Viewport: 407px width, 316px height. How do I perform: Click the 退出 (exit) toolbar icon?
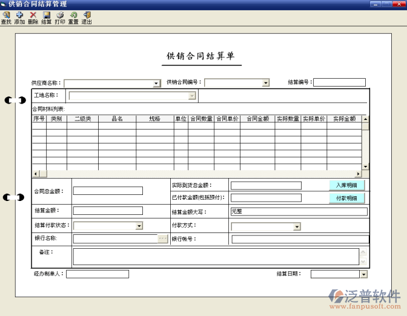[x=87, y=18]
